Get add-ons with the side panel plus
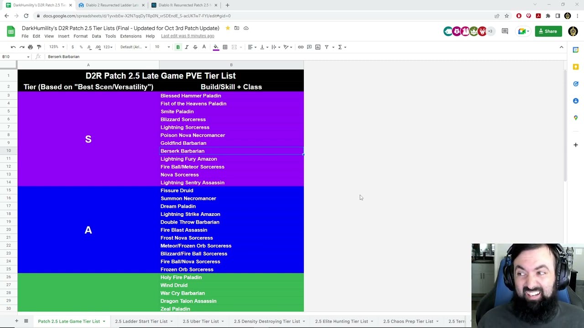 coord(576,145)
